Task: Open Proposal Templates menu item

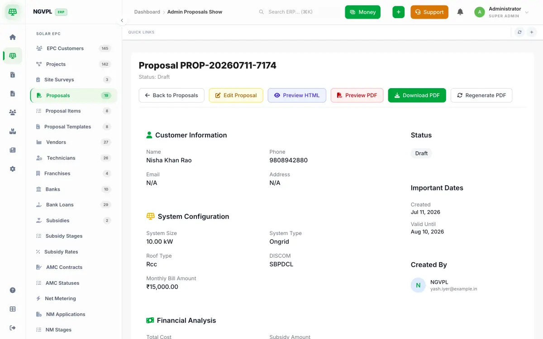Action: click(x=73, y=127)
